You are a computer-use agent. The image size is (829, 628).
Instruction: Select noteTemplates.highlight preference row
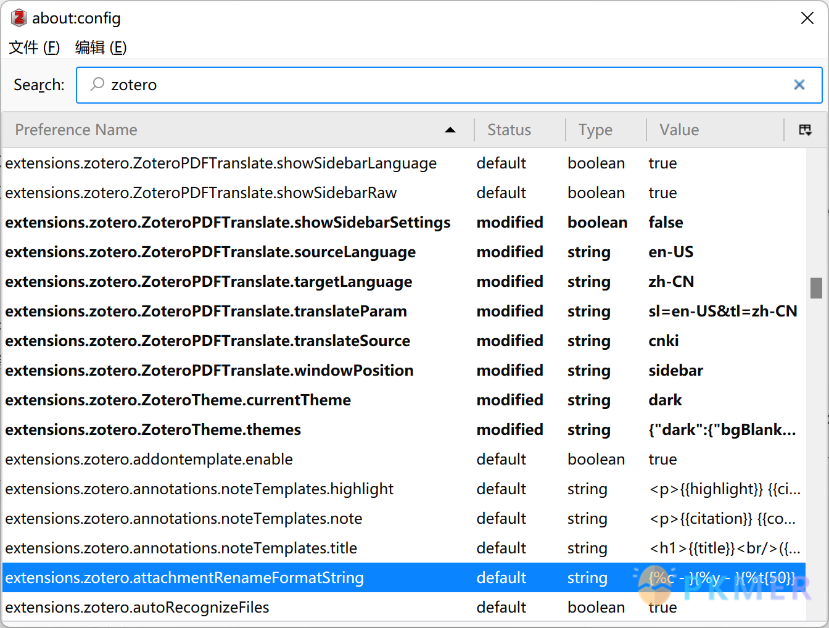404,489
